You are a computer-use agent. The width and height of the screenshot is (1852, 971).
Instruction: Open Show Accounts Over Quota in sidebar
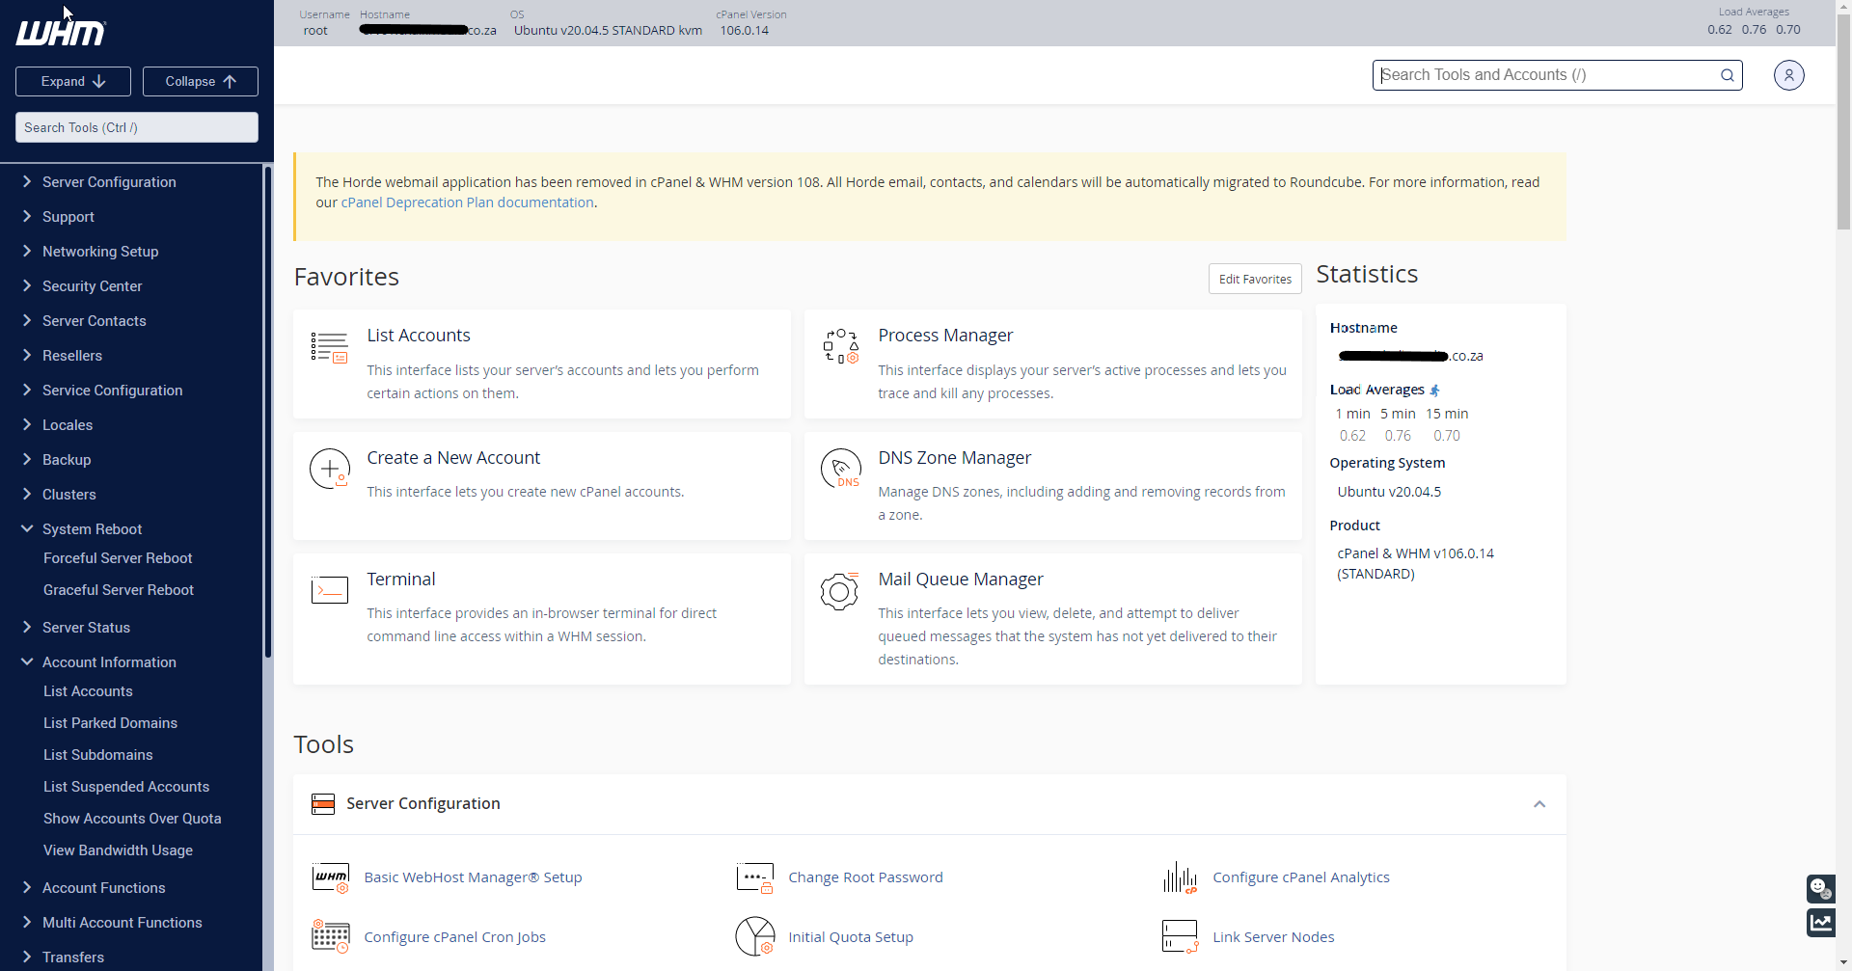point(132,819)
